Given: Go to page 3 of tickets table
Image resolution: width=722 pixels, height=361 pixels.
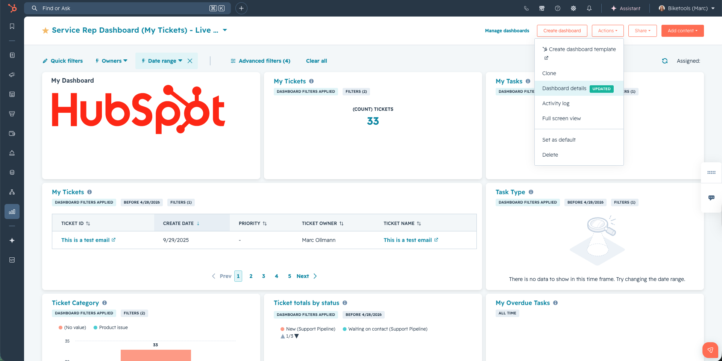Looking at the screenshot, I should point(264,276).
